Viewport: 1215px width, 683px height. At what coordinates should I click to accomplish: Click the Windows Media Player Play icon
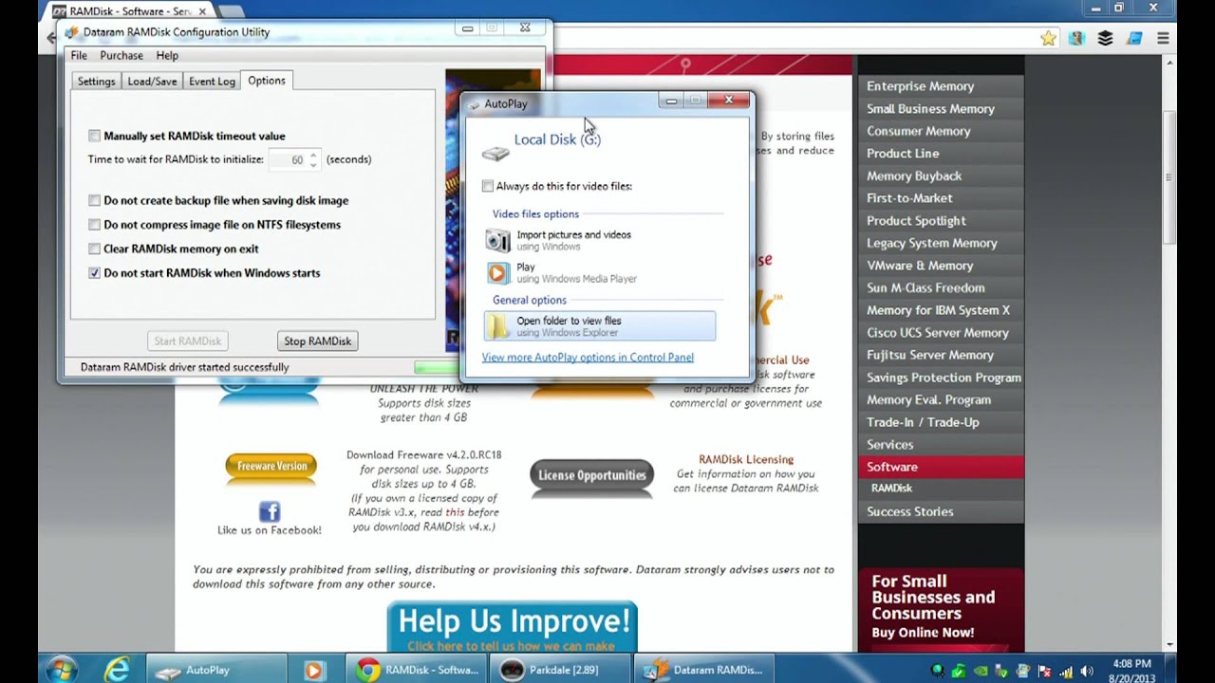click(x=497, y=273)
